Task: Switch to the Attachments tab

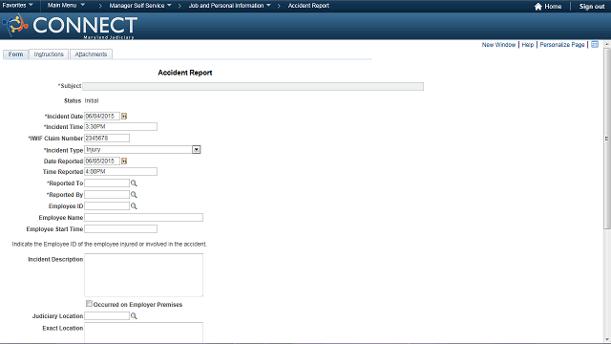Action: point(91,54)
